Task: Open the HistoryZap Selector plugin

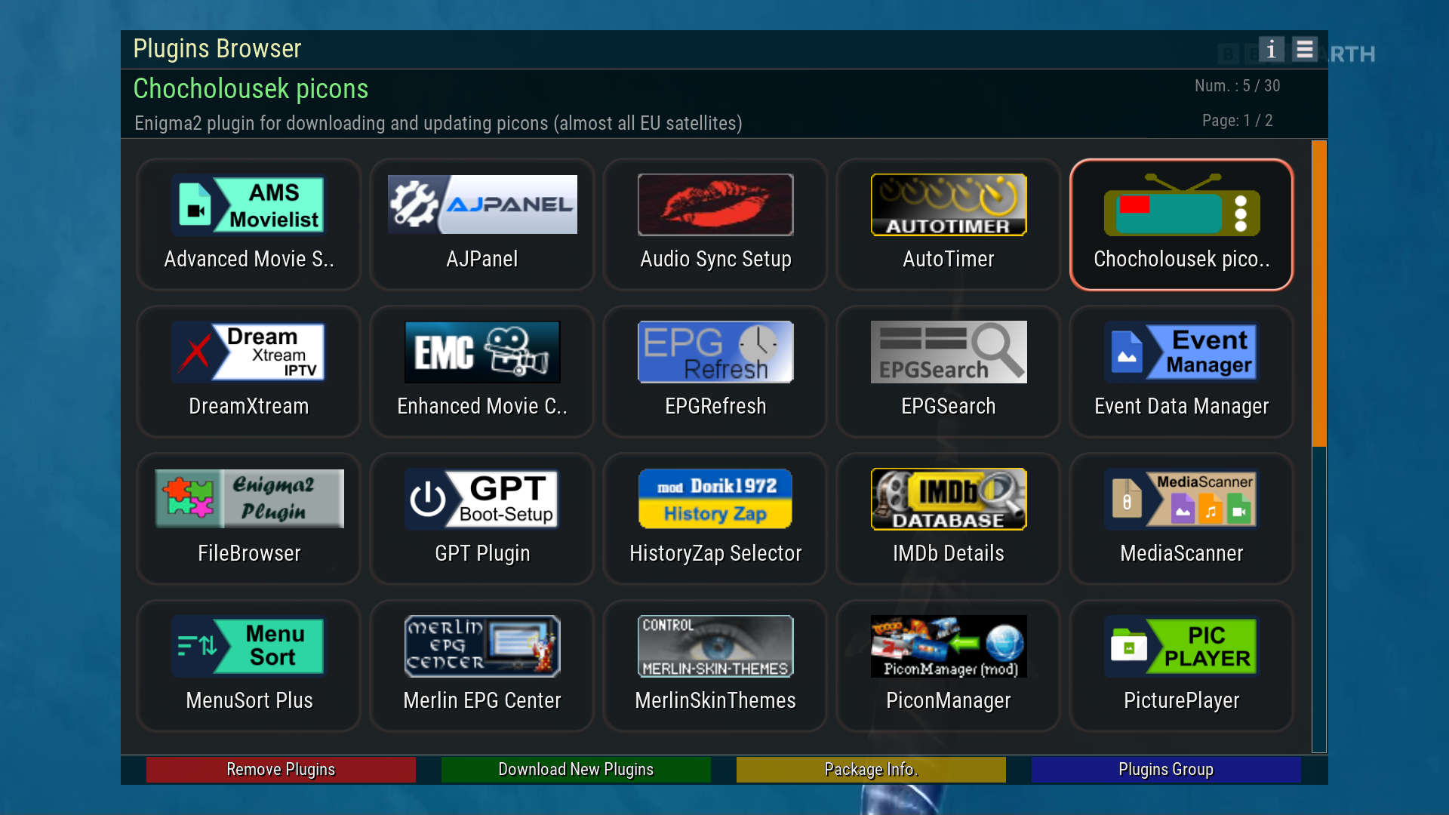Action: click(x=715, y=499)
